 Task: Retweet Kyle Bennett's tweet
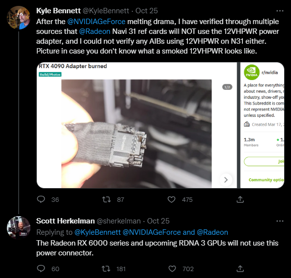[106, 199]
